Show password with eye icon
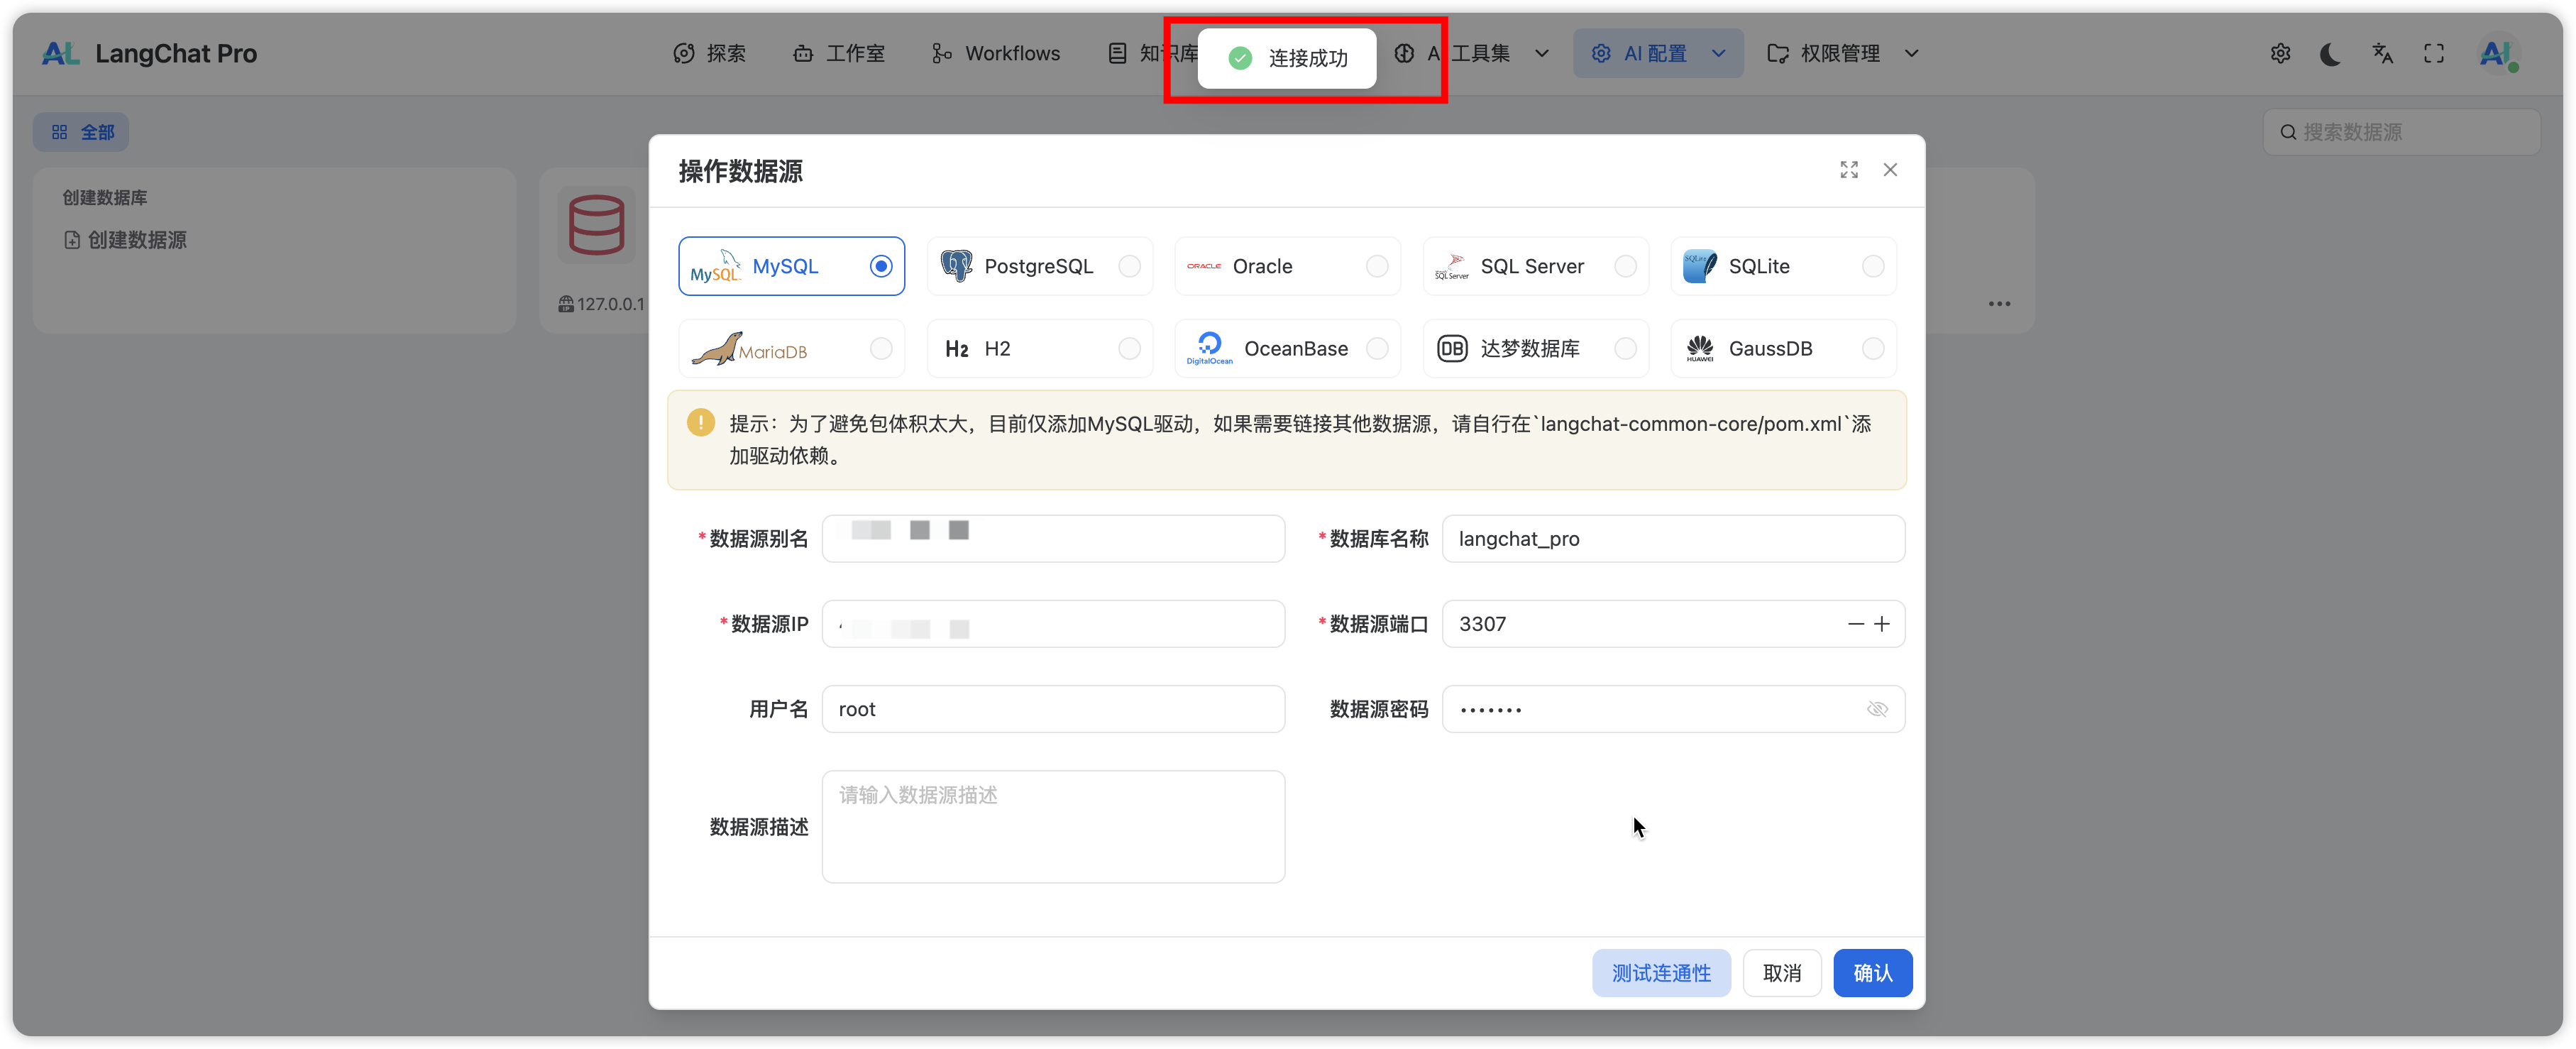Screen dimensions: 2576x1049 click(1877, 709)
